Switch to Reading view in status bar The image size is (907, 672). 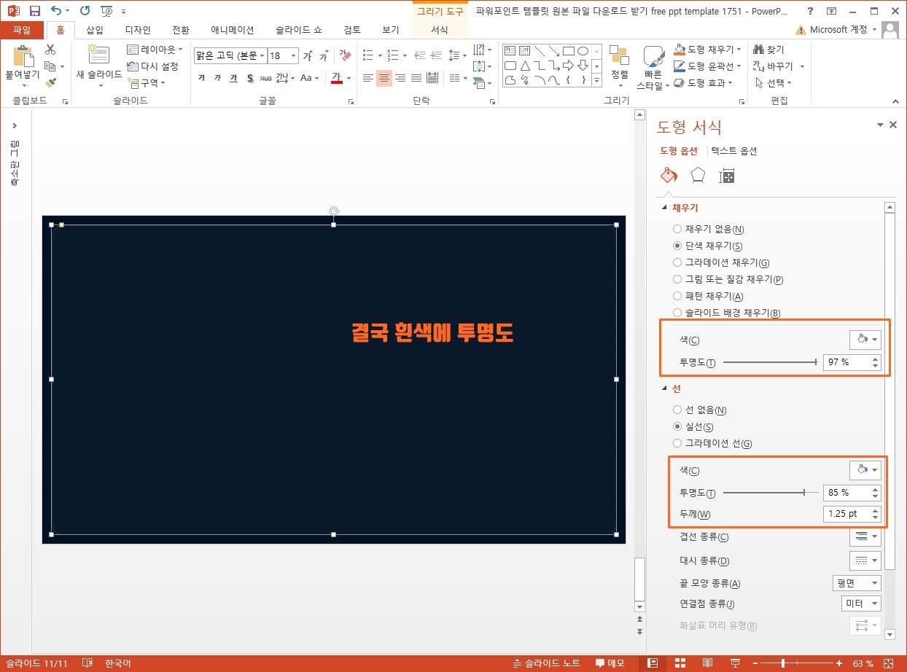(x=707, y=663)
